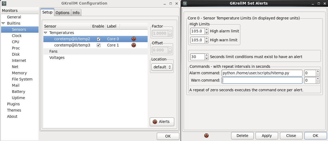Image resolution: width=328 pixels, height=141 pixels.
Task: Decrease the High warn limit value
Action: pyautogui.click(x=206, y=42)
